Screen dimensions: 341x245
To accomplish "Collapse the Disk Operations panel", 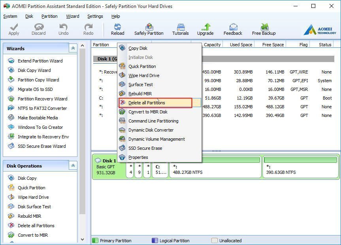I will [x=73, y=166].
